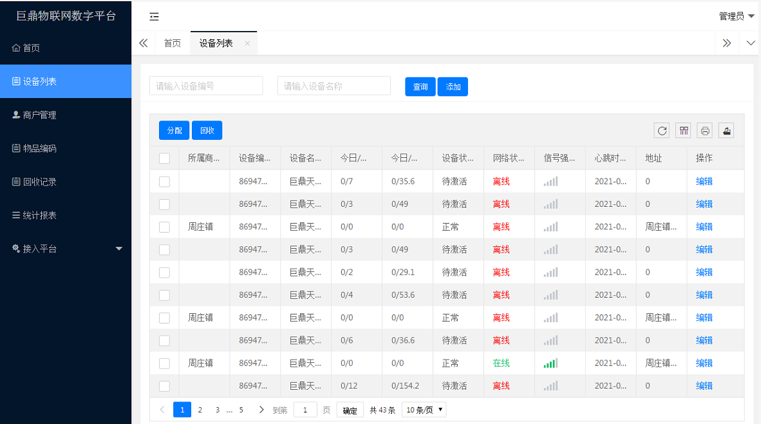Screen dimensions: 761x424
Task: Open the 管理员 user dropdown
Action: coord(737,16)
